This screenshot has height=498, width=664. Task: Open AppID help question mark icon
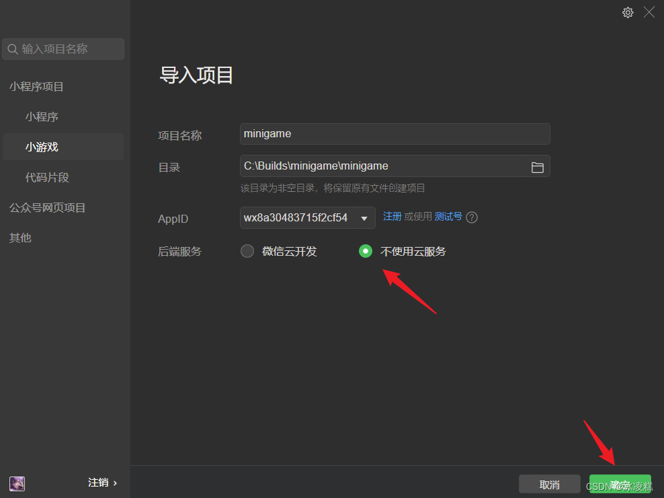472,217
